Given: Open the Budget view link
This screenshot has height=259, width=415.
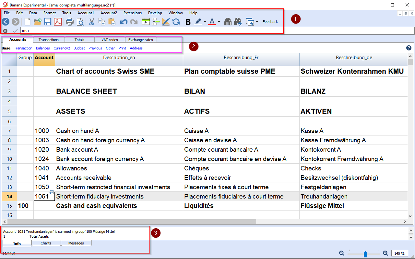Looking at the screenshot, I should [x=79, y=48].
